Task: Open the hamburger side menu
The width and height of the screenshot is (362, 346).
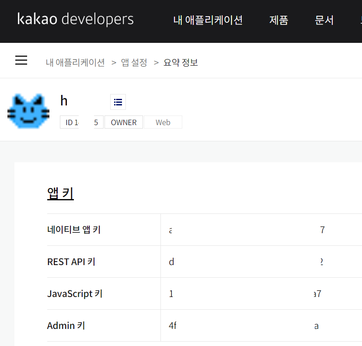Action: pos(21,60)
